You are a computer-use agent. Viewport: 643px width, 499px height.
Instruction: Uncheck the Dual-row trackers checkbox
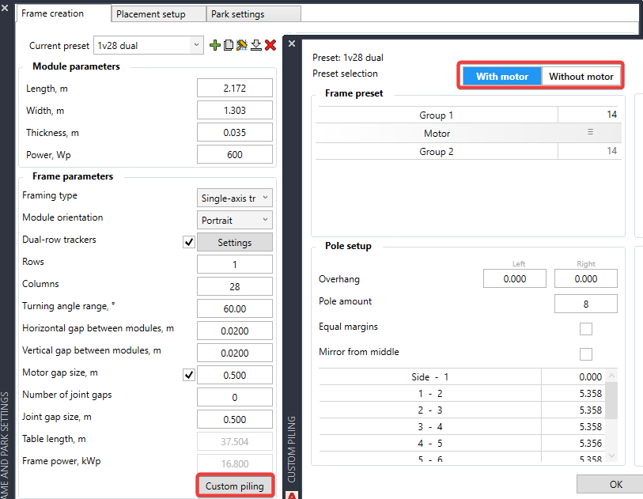pos(188,242)
